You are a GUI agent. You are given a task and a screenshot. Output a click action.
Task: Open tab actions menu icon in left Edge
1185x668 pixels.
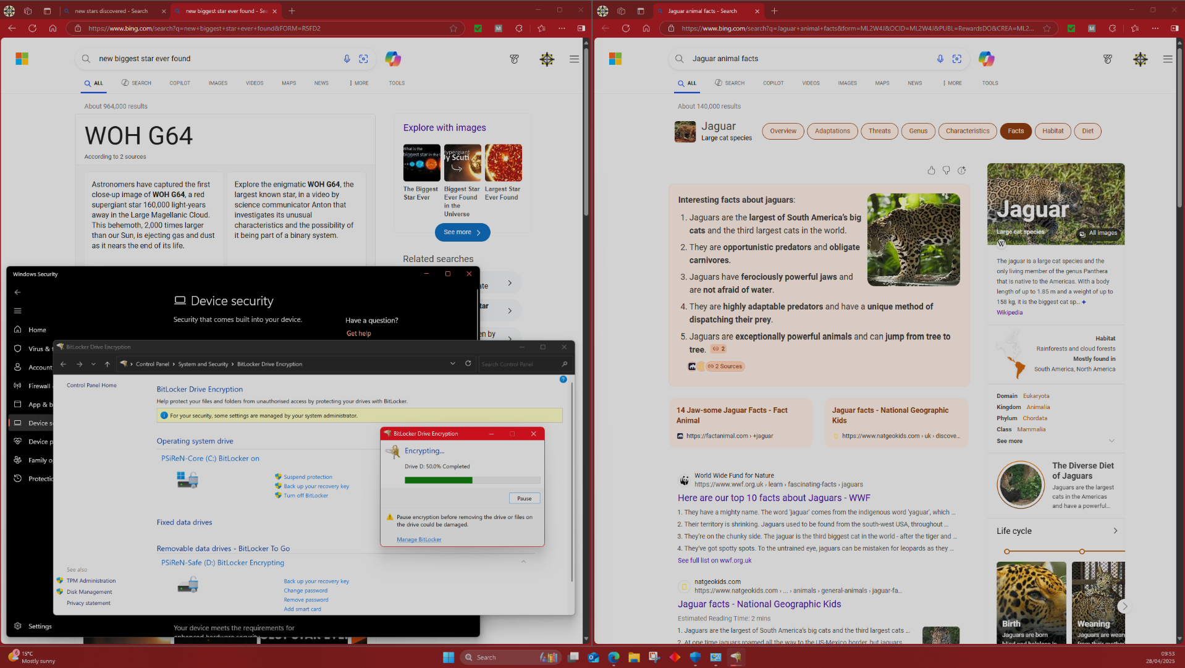point(47,11)
